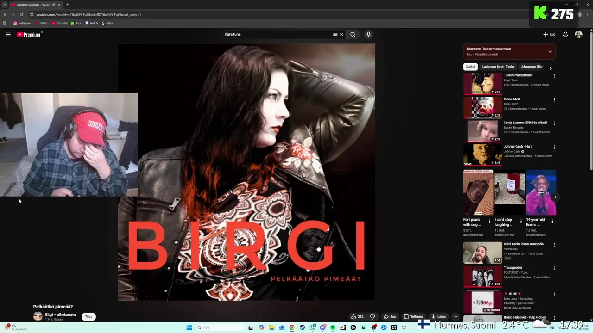
Task: Open options for Minä esitin idean video
Action: click(x=554, y=245)
